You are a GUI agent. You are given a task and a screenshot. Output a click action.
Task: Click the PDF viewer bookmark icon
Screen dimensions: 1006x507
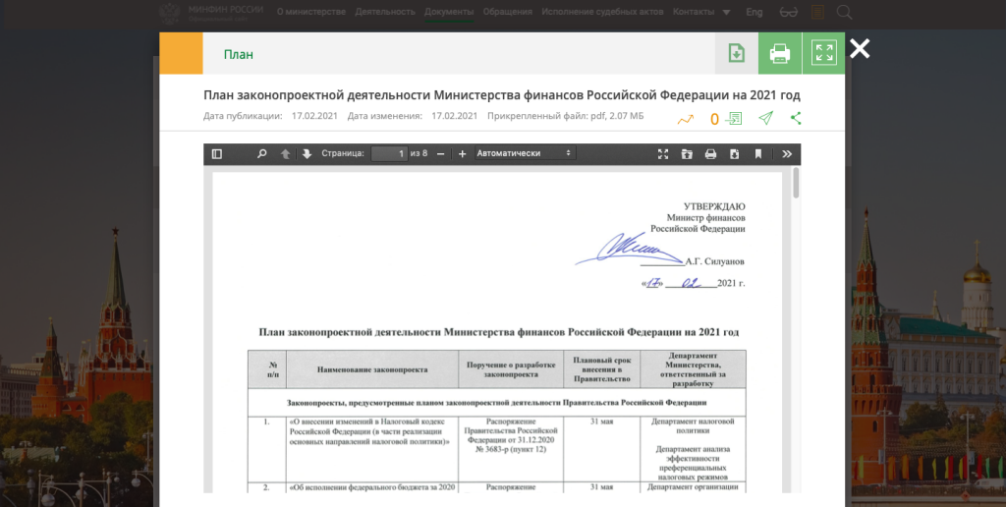pos(757,154)
